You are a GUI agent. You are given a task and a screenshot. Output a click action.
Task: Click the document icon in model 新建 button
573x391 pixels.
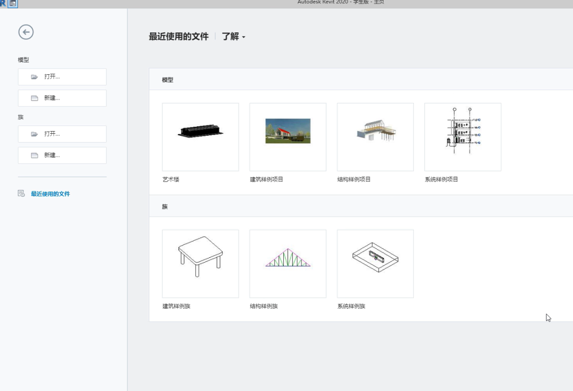tap(34, 98)
